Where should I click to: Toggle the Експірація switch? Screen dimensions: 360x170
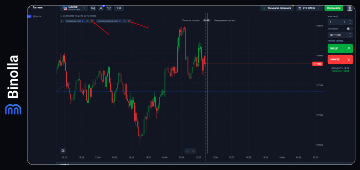coord(349,28)
